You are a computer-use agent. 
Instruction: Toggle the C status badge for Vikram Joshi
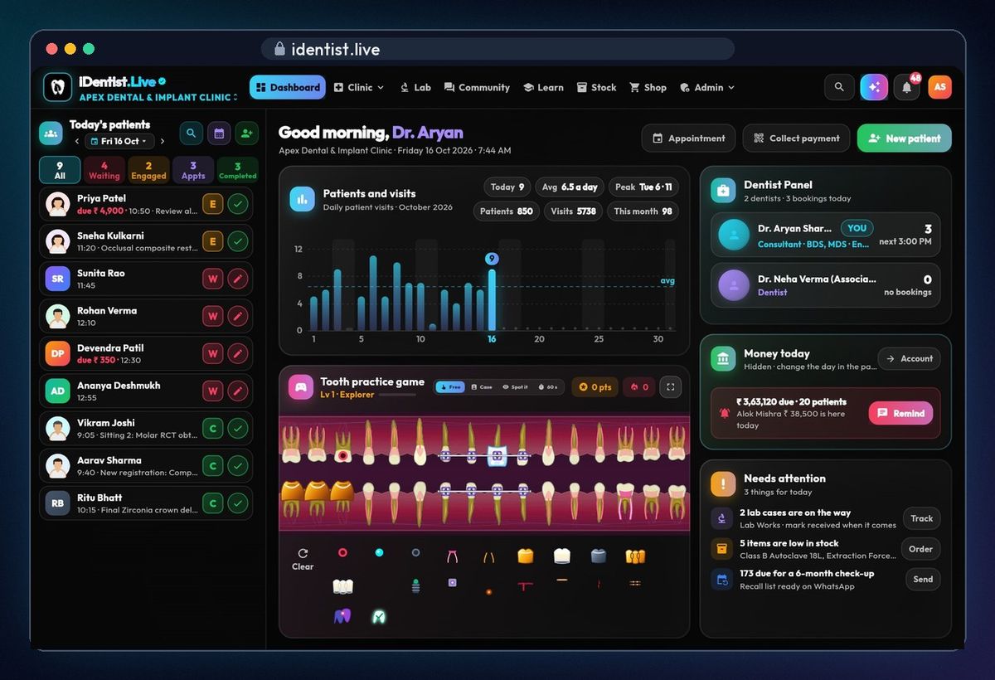[213, 428]
